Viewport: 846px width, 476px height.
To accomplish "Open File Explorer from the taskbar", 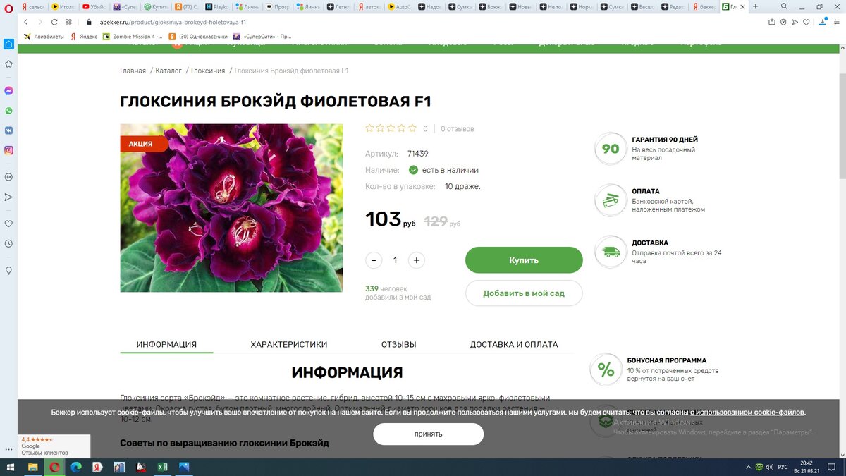I will (32, 467).
